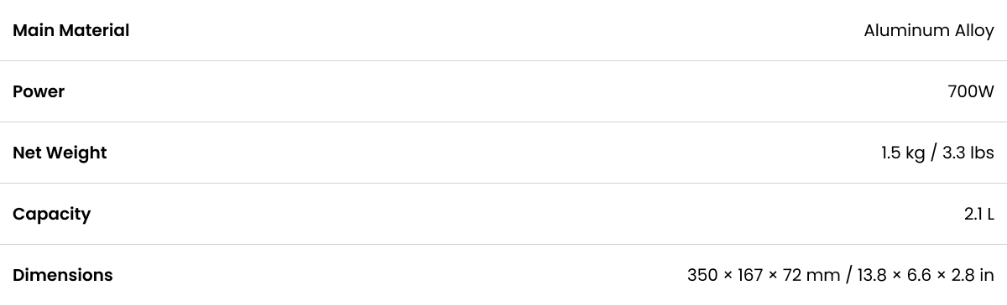This screenshot has height=306, width=1007.
Task: Click the Dimensions label
Action: [62, 275]
